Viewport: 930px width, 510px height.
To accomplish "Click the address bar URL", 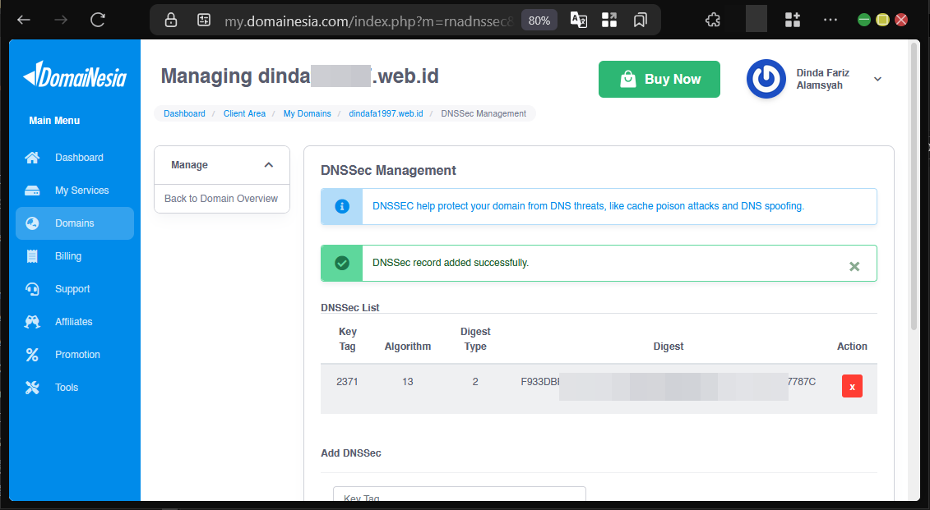I will (368, 21).
